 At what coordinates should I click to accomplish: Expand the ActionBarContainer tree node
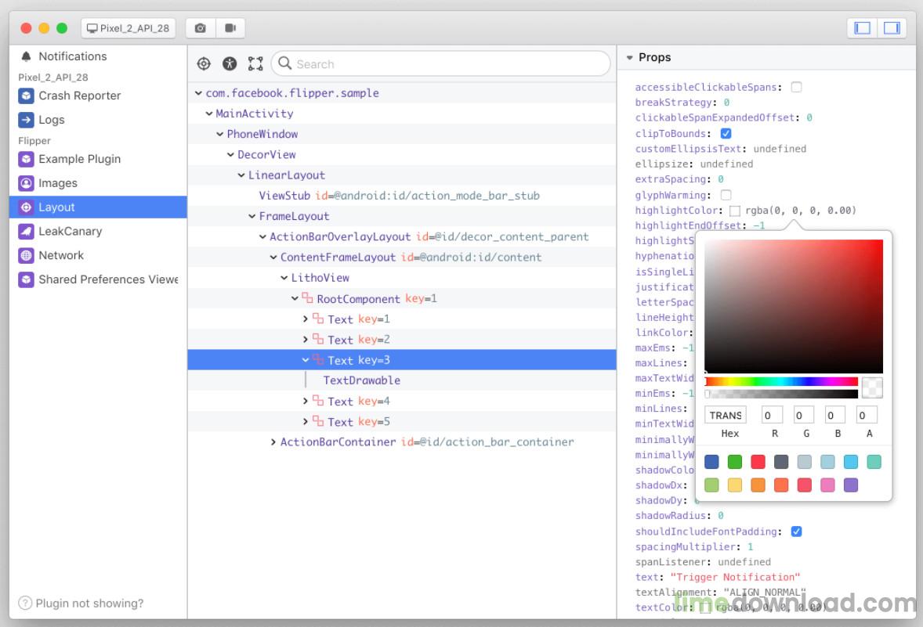click(x=273, y=442)
